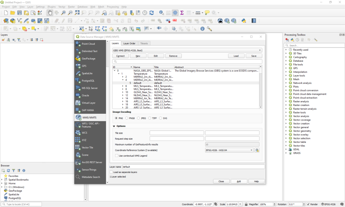The image size is (345, 207).
Task: Expand the GLDAS_Near_Su layer row 10
Action: (x=123, y=92)
